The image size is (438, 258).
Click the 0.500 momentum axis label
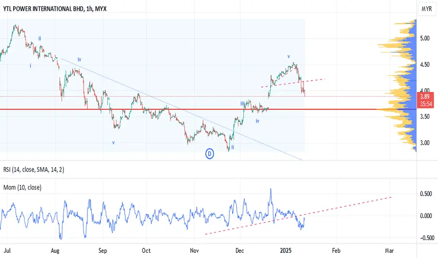coord(426,194)
